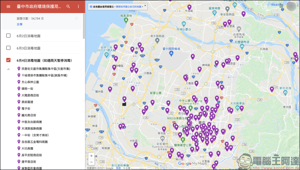Click the 豐樂雕塑公園 green marker
Image resolution: width=300 pixels, height=170 pixels.
[183, 140]
